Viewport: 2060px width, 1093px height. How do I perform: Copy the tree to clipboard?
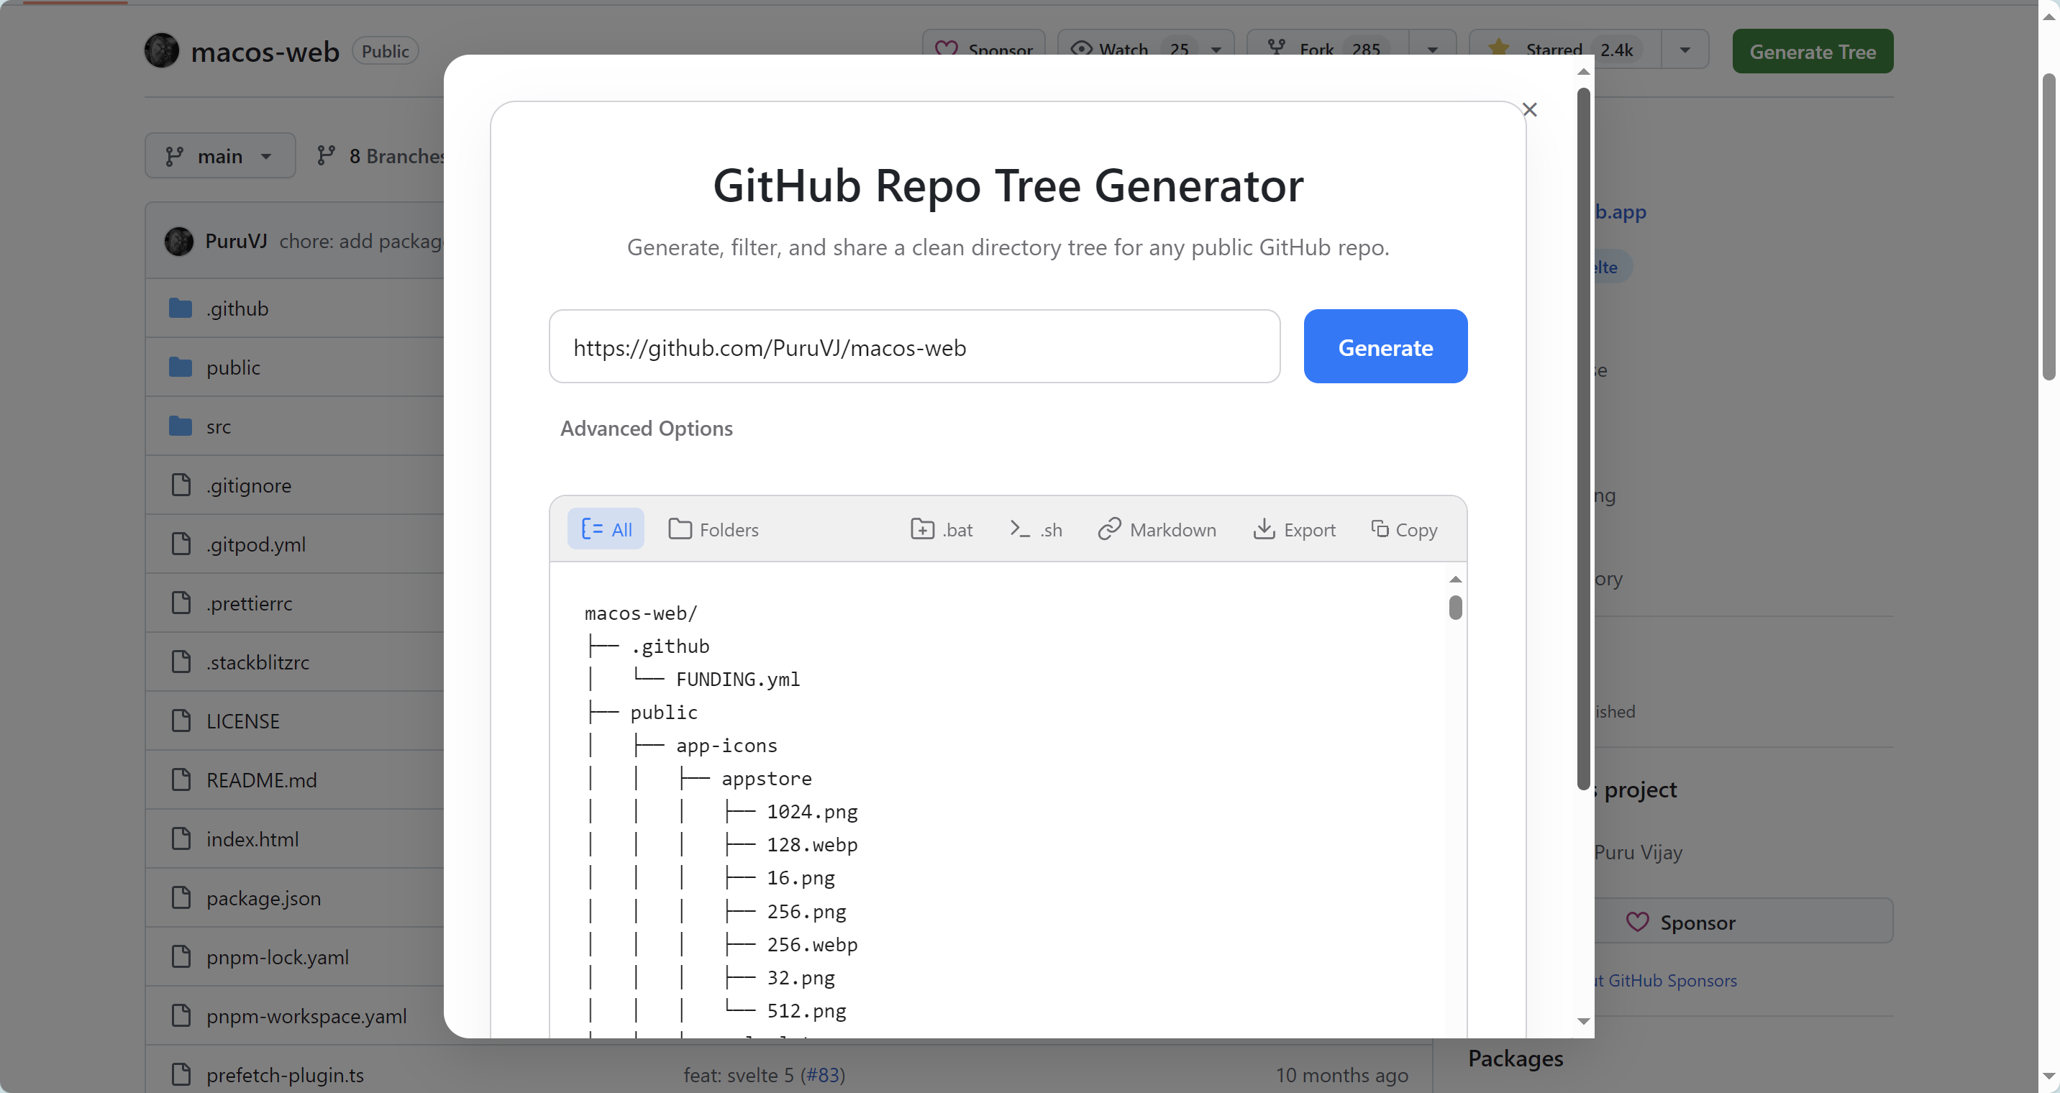(x=1403, y=529)
